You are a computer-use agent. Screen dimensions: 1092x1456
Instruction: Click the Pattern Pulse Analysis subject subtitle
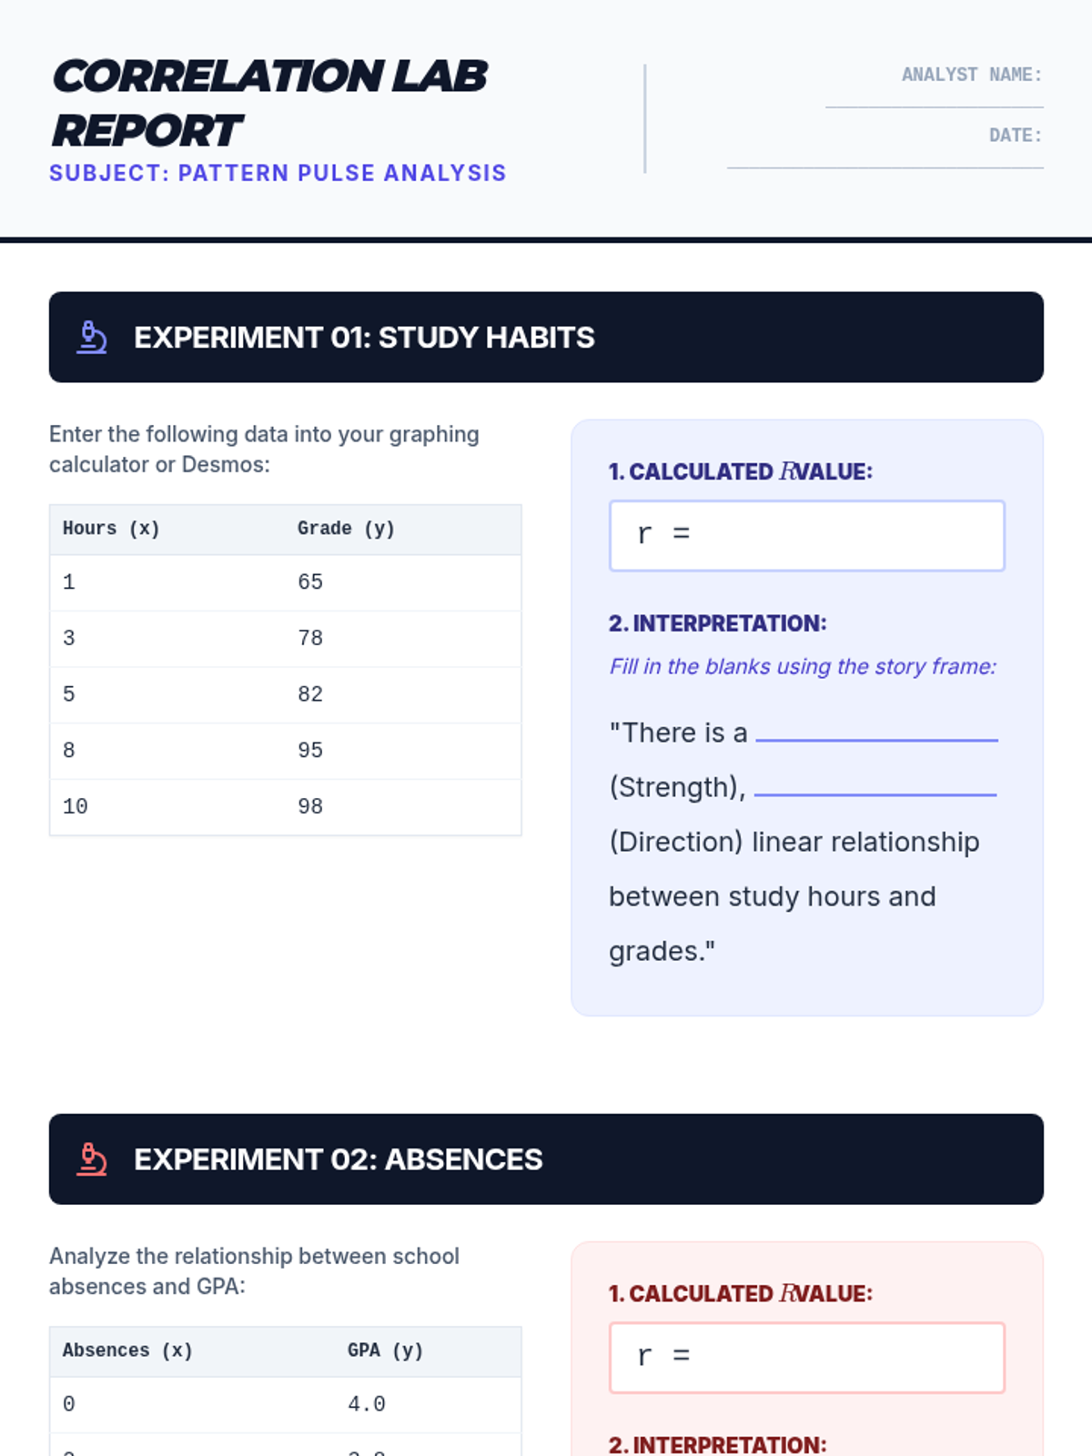click(278, 173)
